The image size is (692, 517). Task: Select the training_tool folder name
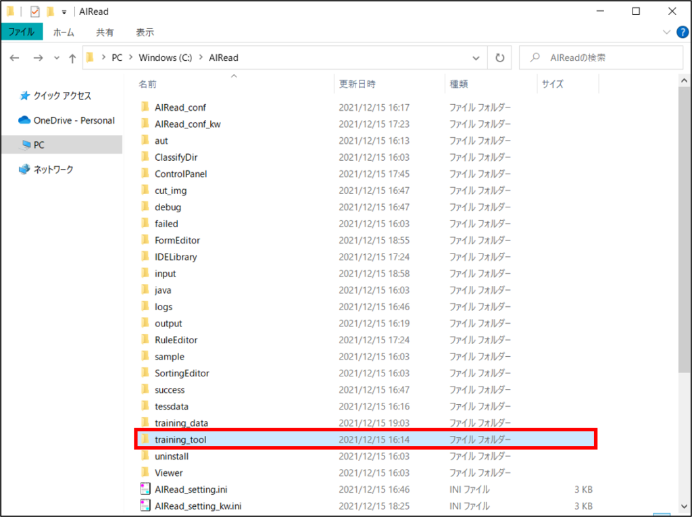pos(180,440)
